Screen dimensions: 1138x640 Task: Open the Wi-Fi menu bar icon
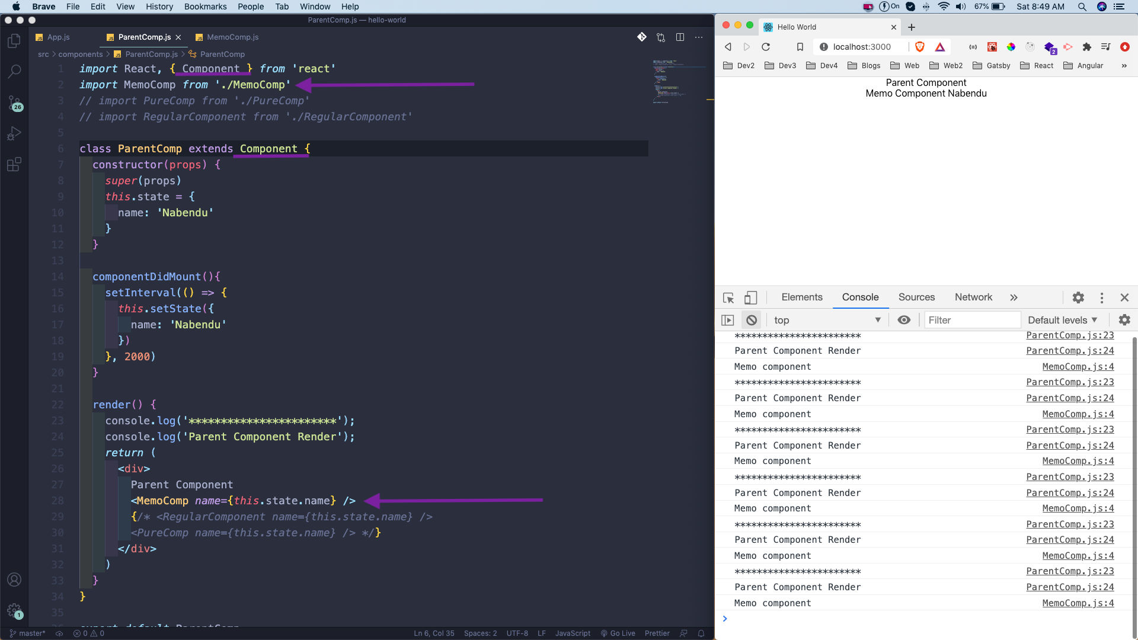[x=944, y=7]
